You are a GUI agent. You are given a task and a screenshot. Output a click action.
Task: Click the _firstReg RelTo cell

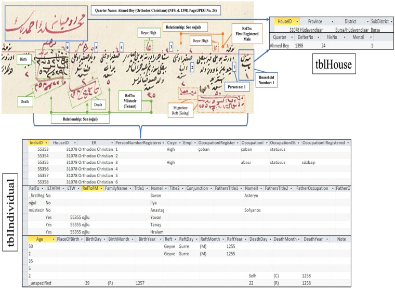(36, 195)
